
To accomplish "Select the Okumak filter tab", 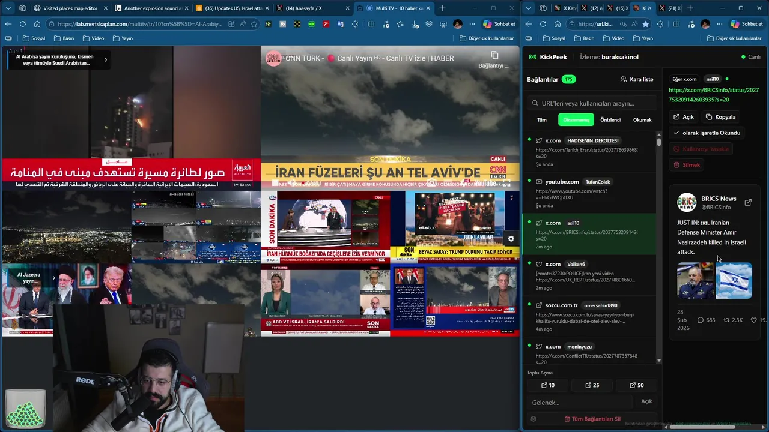I will click(642, 120).
